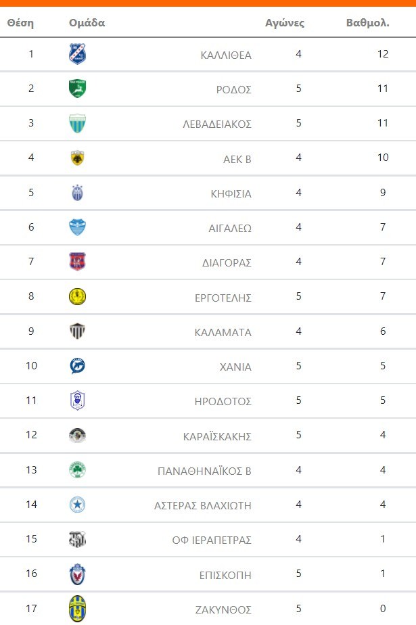Click the ΑΕΚ Β yellow eagle crest
Viewport: 416px width, 625px height.
pyautogui.click(x=78, y=158)
